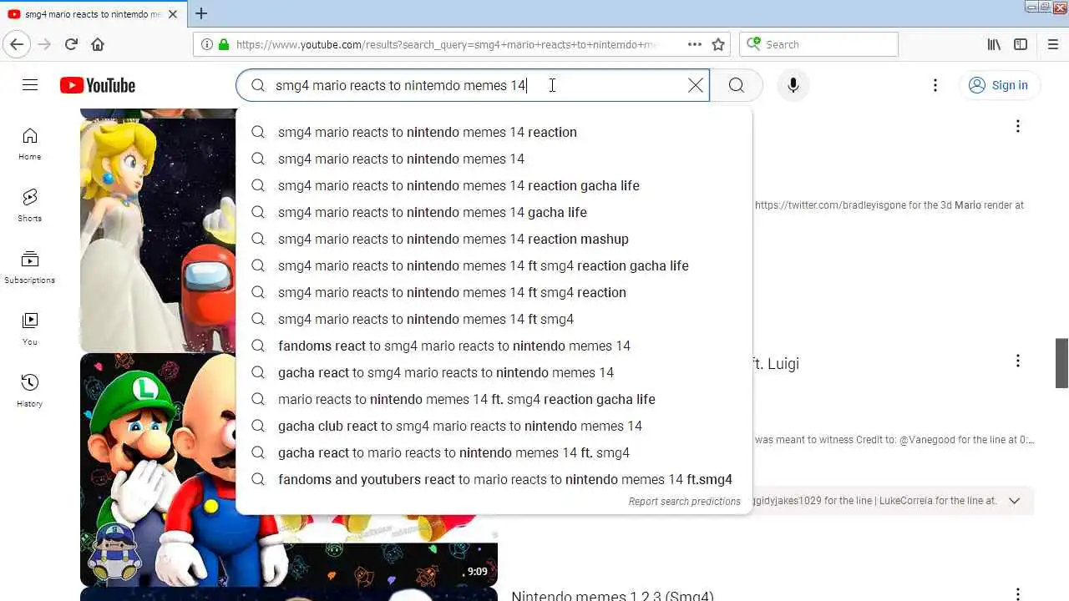Click in the YouTube search box
Viewport: 1069px width, 601px height.
(x=473, y=85)
